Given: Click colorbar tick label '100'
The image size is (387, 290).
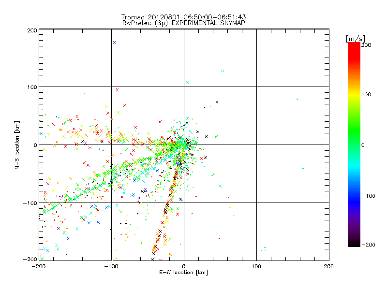Looking at the screenshot, I should point(366,94).
